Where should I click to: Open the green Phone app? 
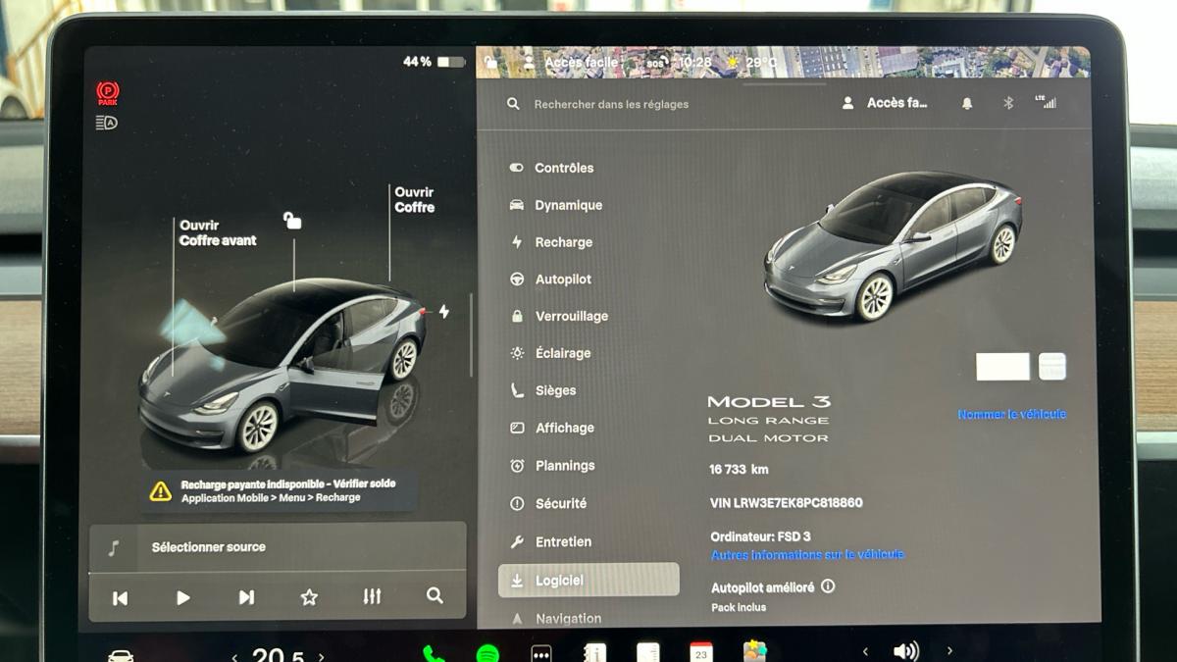pyautogui.click(x=434, y=652)
